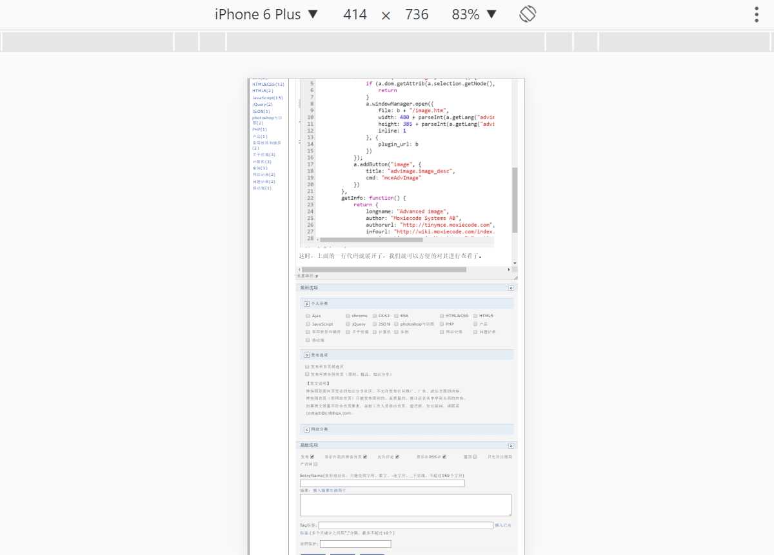Collapse the 发布选项 section chevron

point(308,355)
